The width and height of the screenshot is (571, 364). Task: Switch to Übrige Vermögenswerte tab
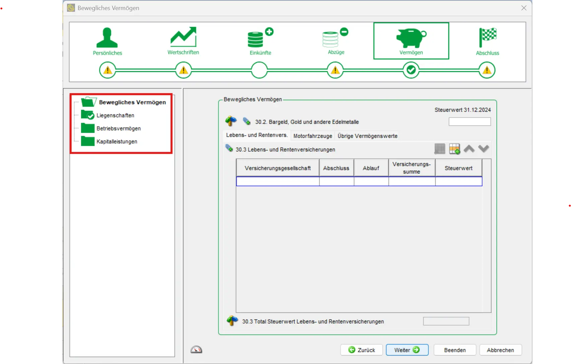click(367, 136)
